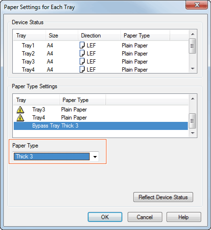The width and height of the screenshot is (211, 230).
Task: Sort by the Size column header
Action: [62, 36]
